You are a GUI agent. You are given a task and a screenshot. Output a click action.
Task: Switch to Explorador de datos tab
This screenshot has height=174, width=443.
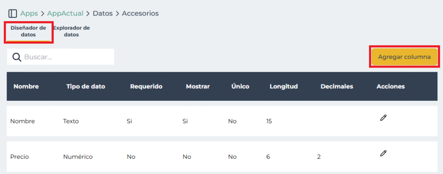pyautogui.click(x=71, y=32)
